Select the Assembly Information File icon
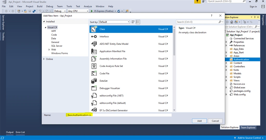Screen dimensions: 266x140 pyautogui.click(x=94, y=59)
